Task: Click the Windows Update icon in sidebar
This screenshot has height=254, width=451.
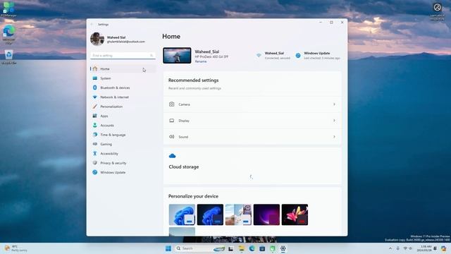Action: click(95, 172)
